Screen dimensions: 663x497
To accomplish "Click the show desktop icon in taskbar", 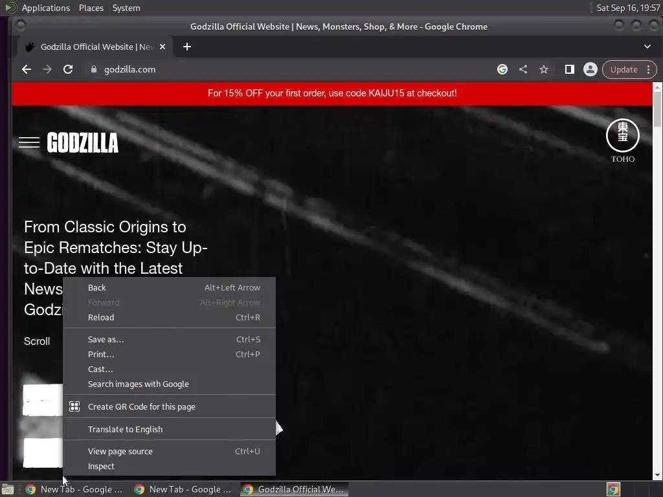I will coord(8,489).
